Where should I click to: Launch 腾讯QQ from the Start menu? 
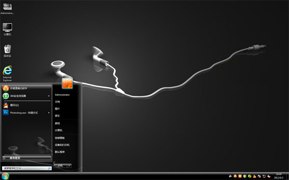tap(26, 105)
